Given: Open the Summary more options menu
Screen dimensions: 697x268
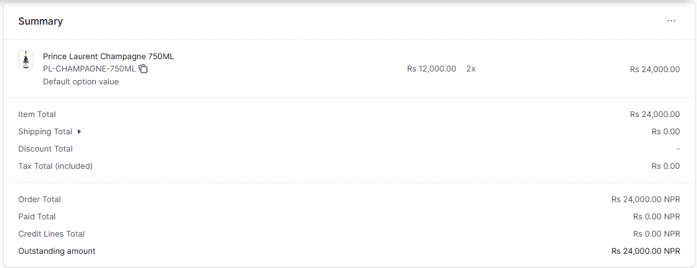Looking at the screenshot, I should pyautogui.click(x=671, y=21).
